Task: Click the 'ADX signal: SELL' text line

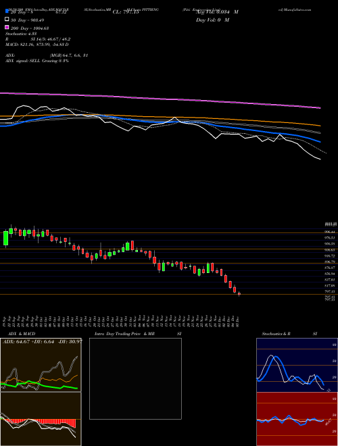Action: (x=37, y=61)
